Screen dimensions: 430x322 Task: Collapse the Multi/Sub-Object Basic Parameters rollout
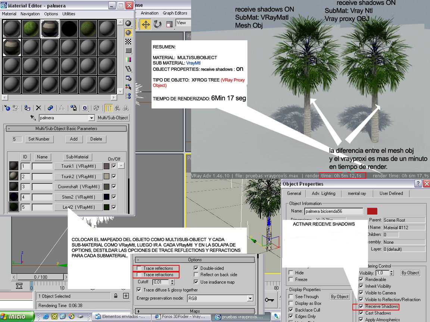(66, 129)
